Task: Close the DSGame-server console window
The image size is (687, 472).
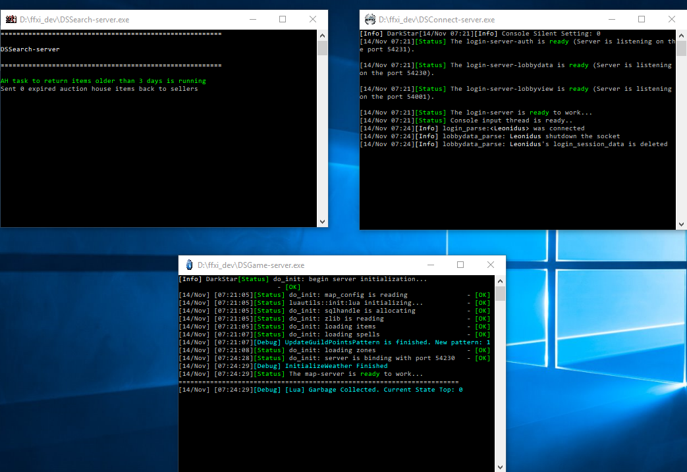Action: coord(491,265)
